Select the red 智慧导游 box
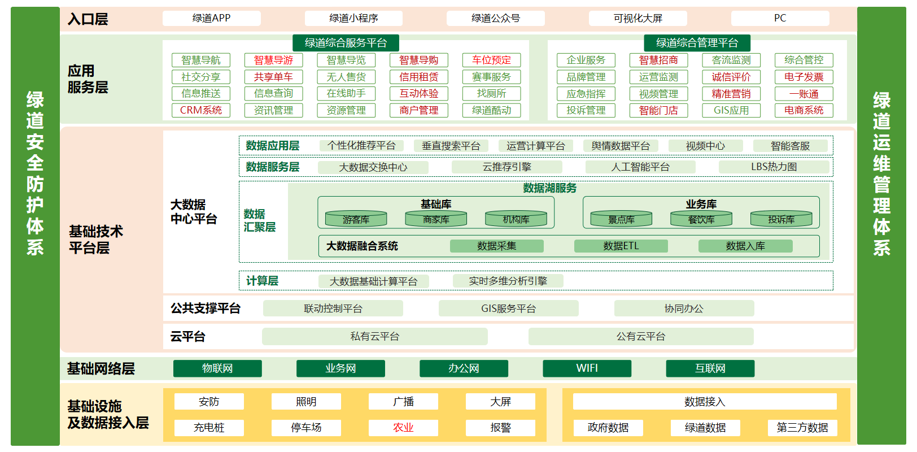 [x=273, y=60]
